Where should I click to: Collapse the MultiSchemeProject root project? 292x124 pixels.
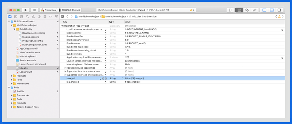[9, 22]
